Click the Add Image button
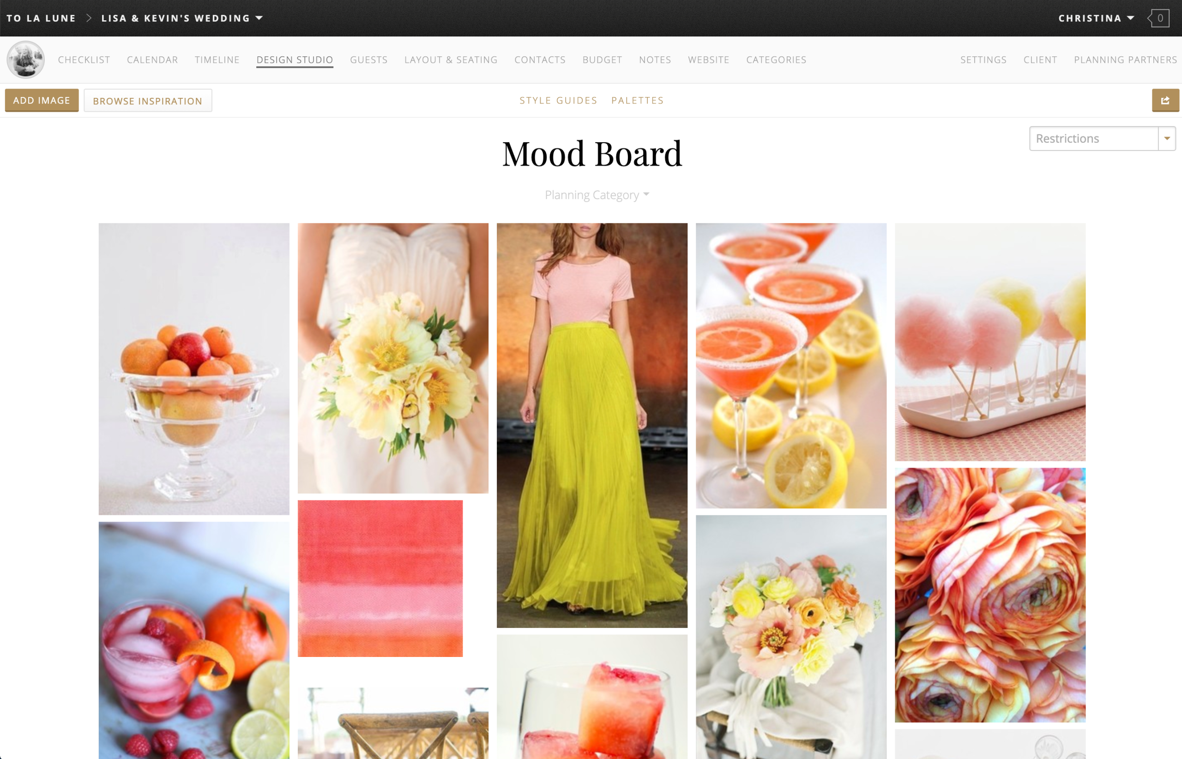Viewport: 1182px width, 759px height. point(42,100)
